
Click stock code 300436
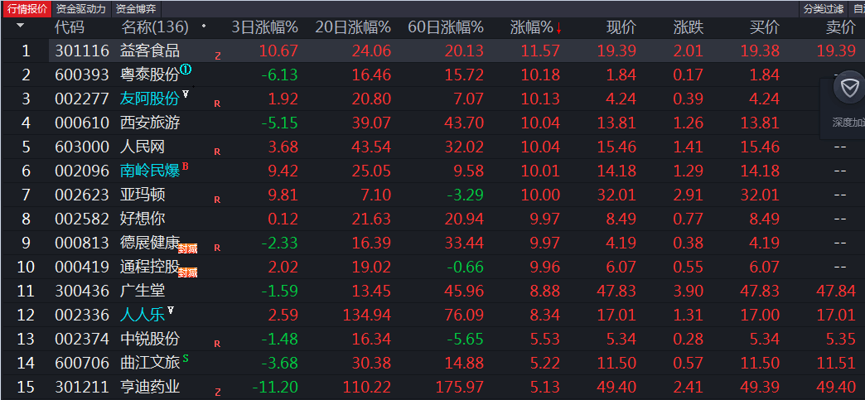tap(82, 290)
